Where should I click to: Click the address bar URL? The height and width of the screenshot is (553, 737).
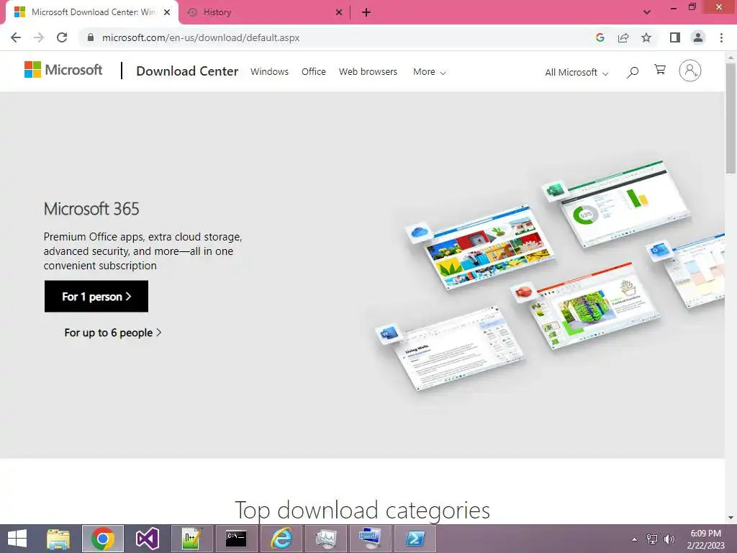pos(201,37)
